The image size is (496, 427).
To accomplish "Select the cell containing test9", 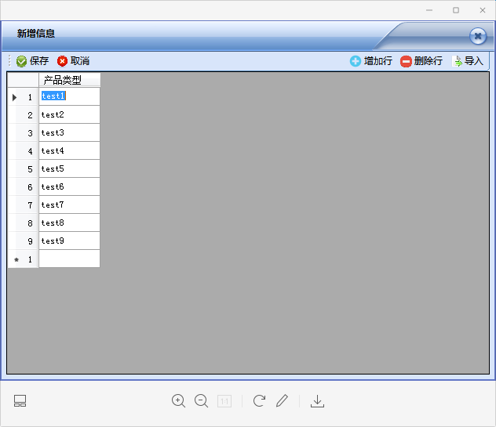I will [x=70, y=241].
